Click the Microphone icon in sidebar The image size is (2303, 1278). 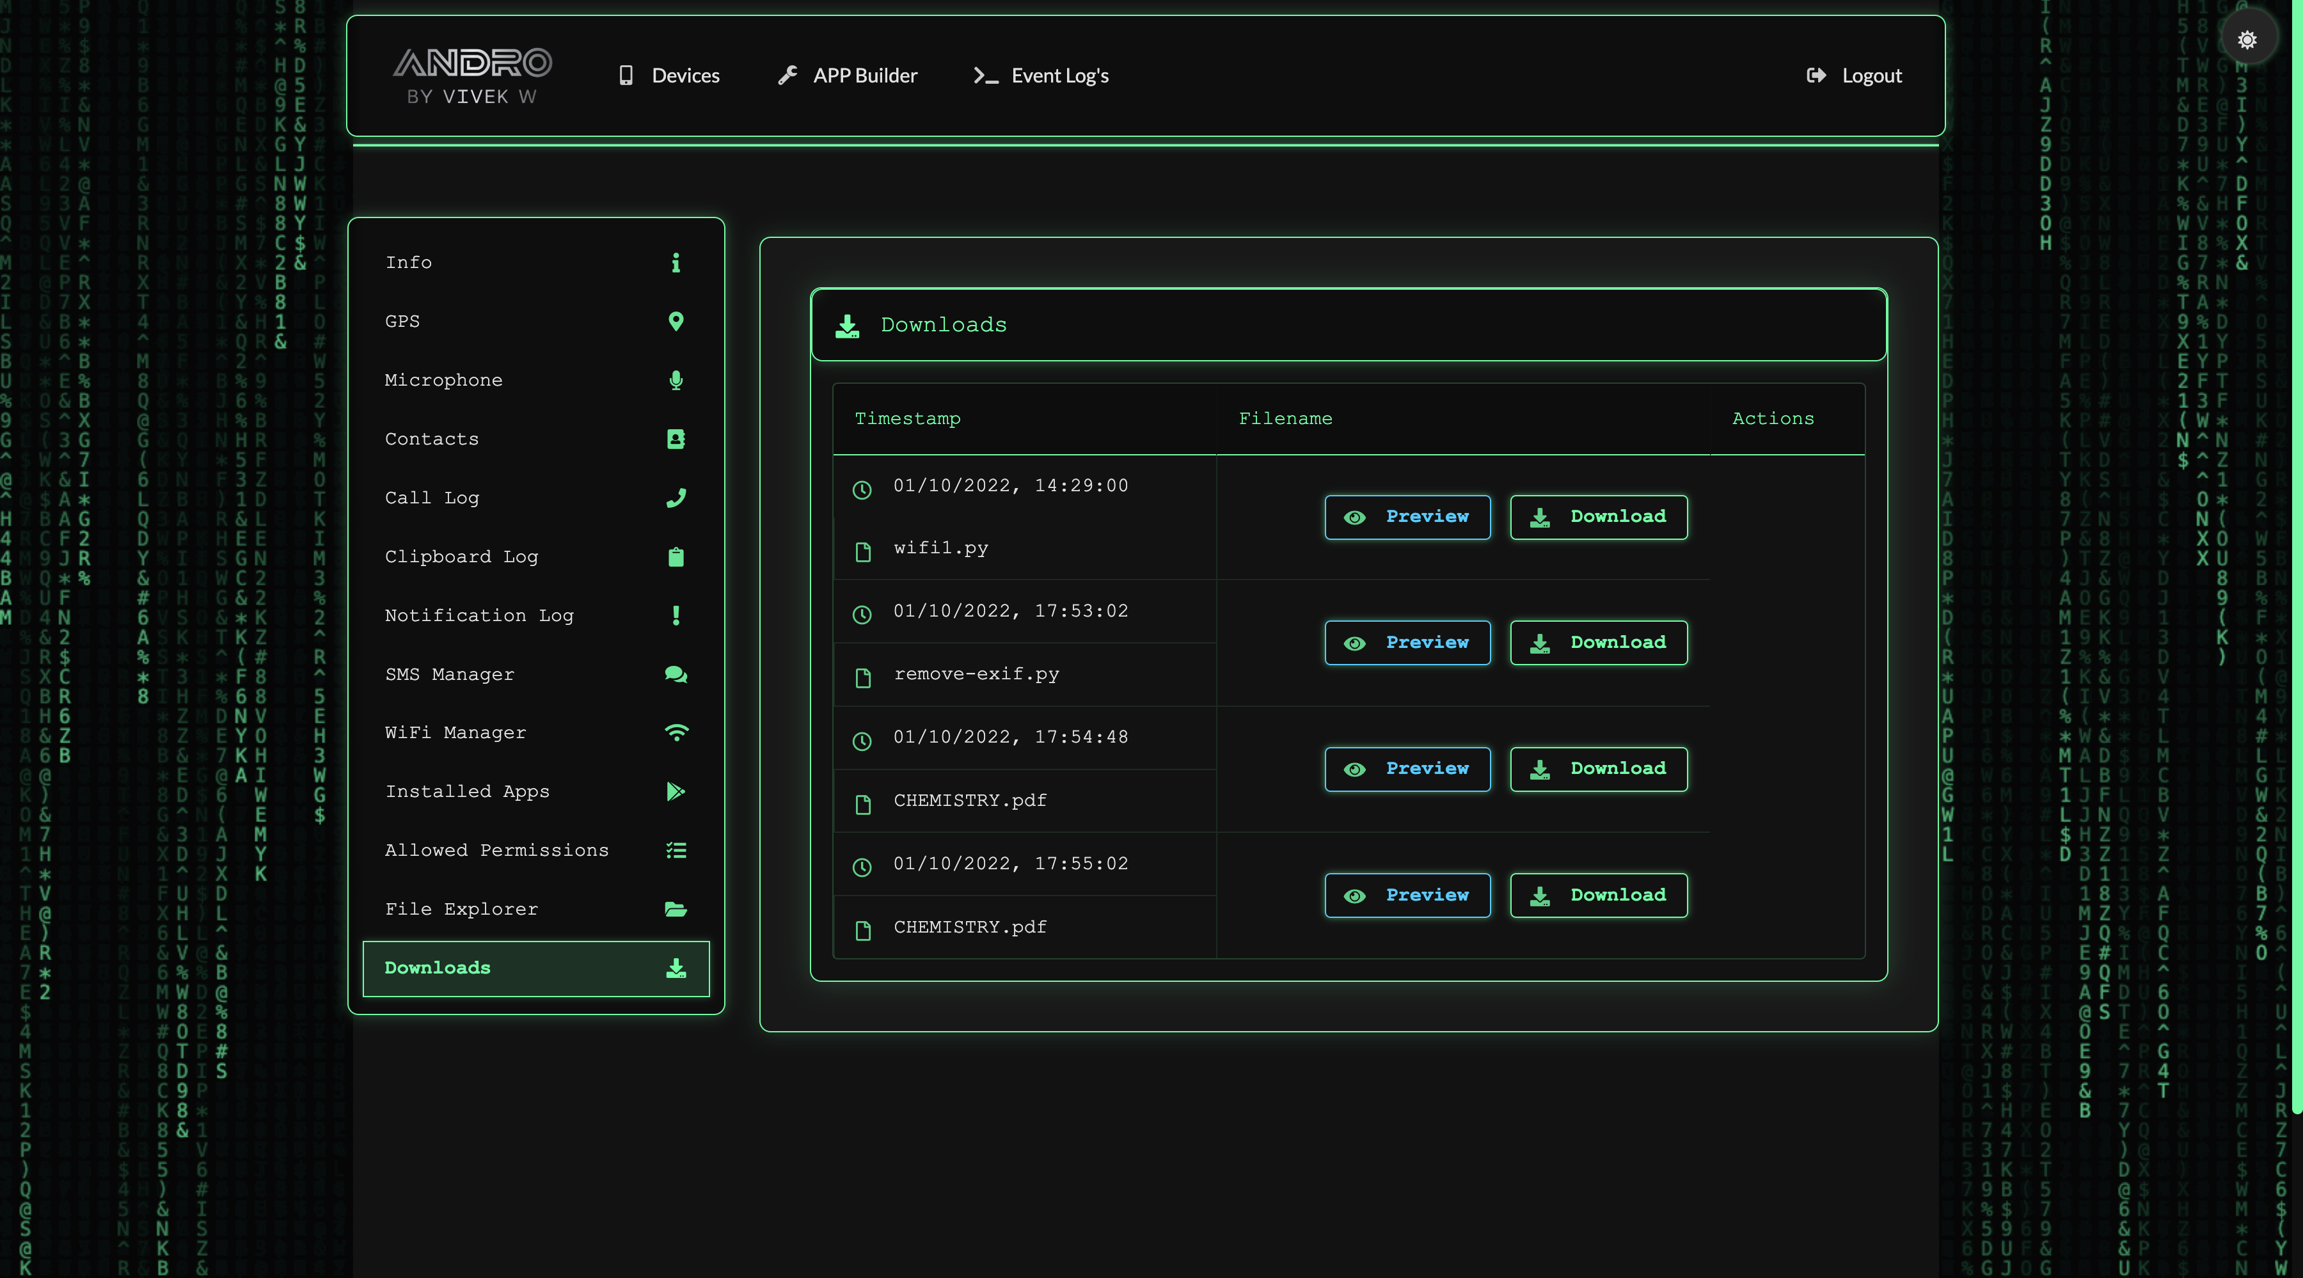coord(676,380)
